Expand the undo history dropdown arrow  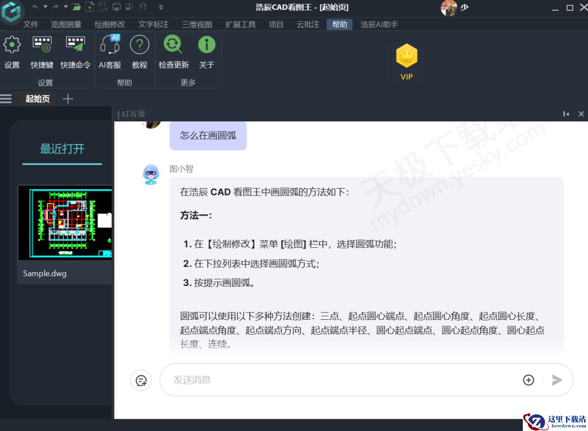click(x=45, y=7)
